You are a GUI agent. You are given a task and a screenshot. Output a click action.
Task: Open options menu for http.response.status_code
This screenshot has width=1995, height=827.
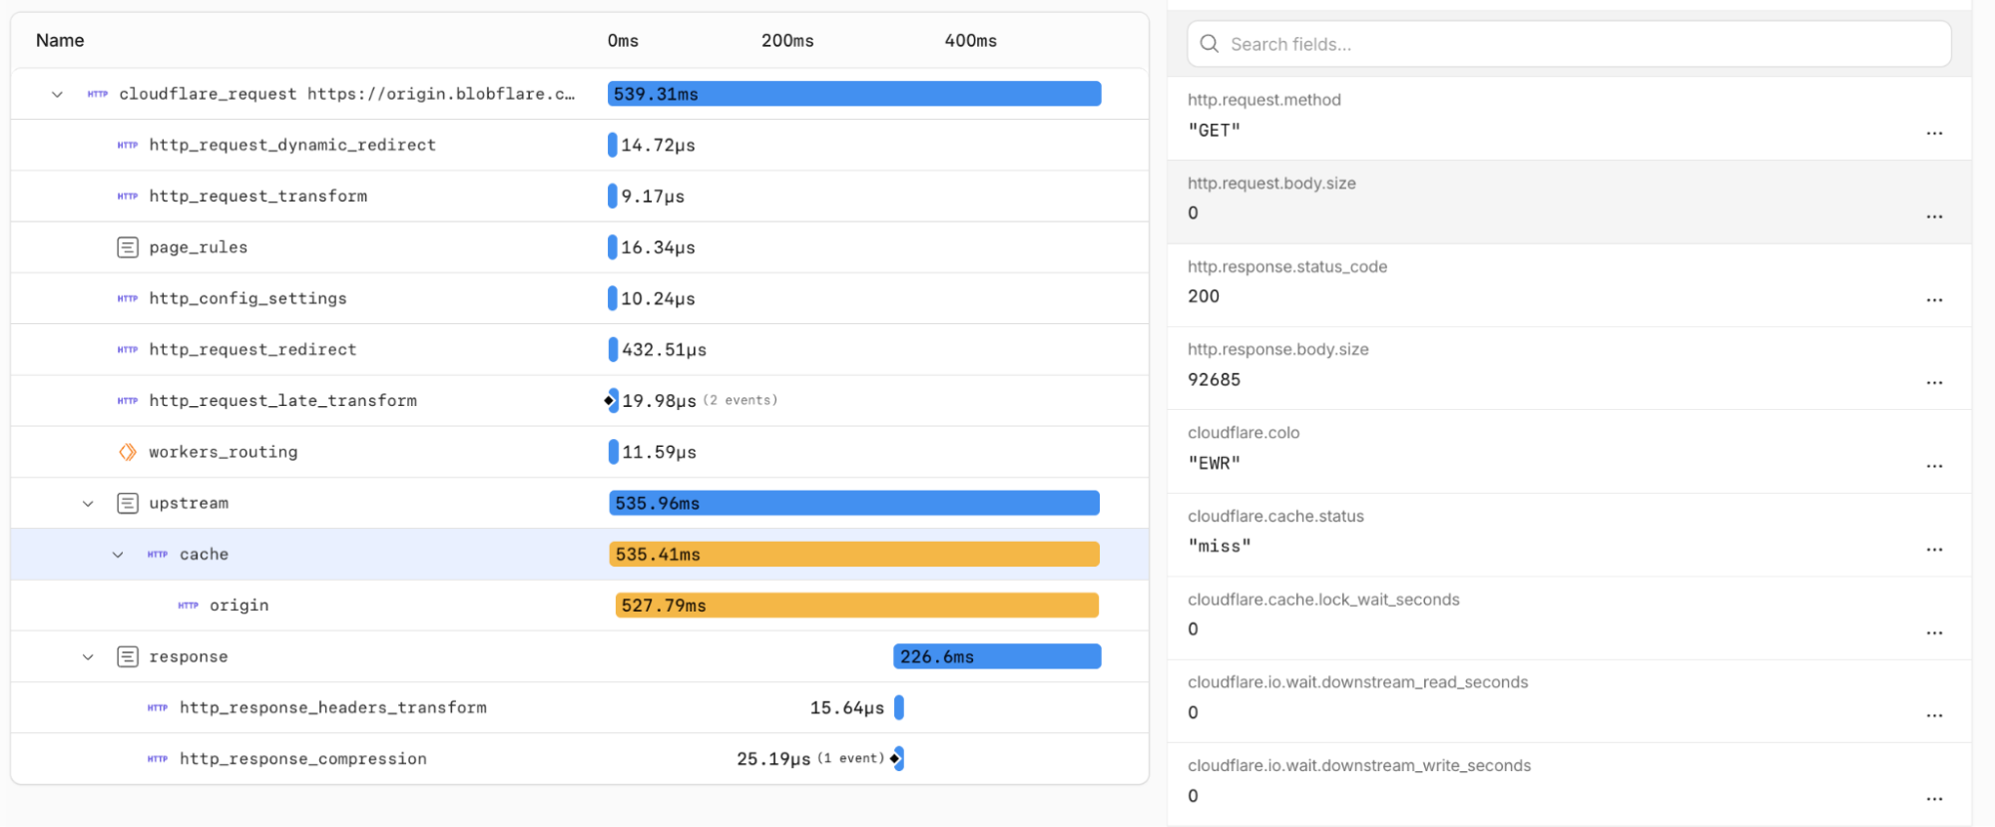pos(1934,299)
